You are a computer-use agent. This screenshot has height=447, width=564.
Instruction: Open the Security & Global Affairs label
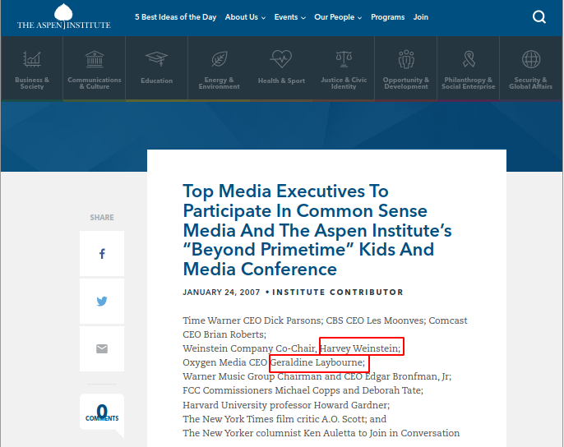click(530, 83)
